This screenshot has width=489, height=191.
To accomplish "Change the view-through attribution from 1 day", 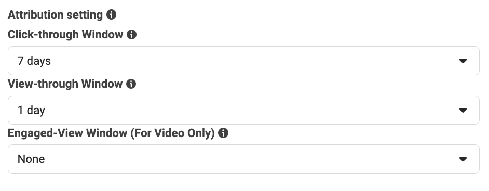I will click(x=243, y=110).
